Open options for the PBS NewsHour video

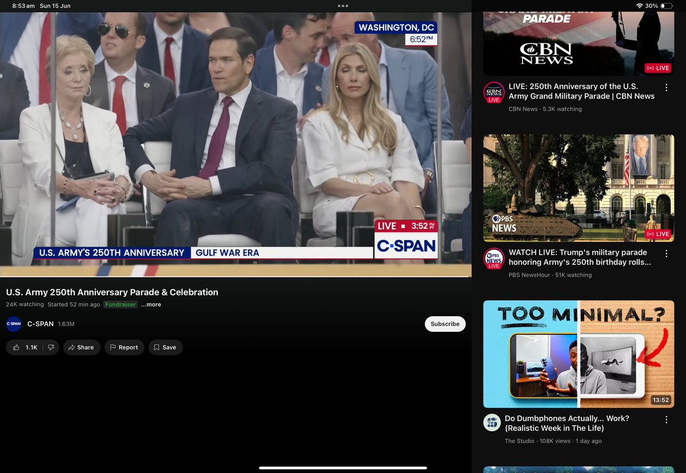pos(666,253)
